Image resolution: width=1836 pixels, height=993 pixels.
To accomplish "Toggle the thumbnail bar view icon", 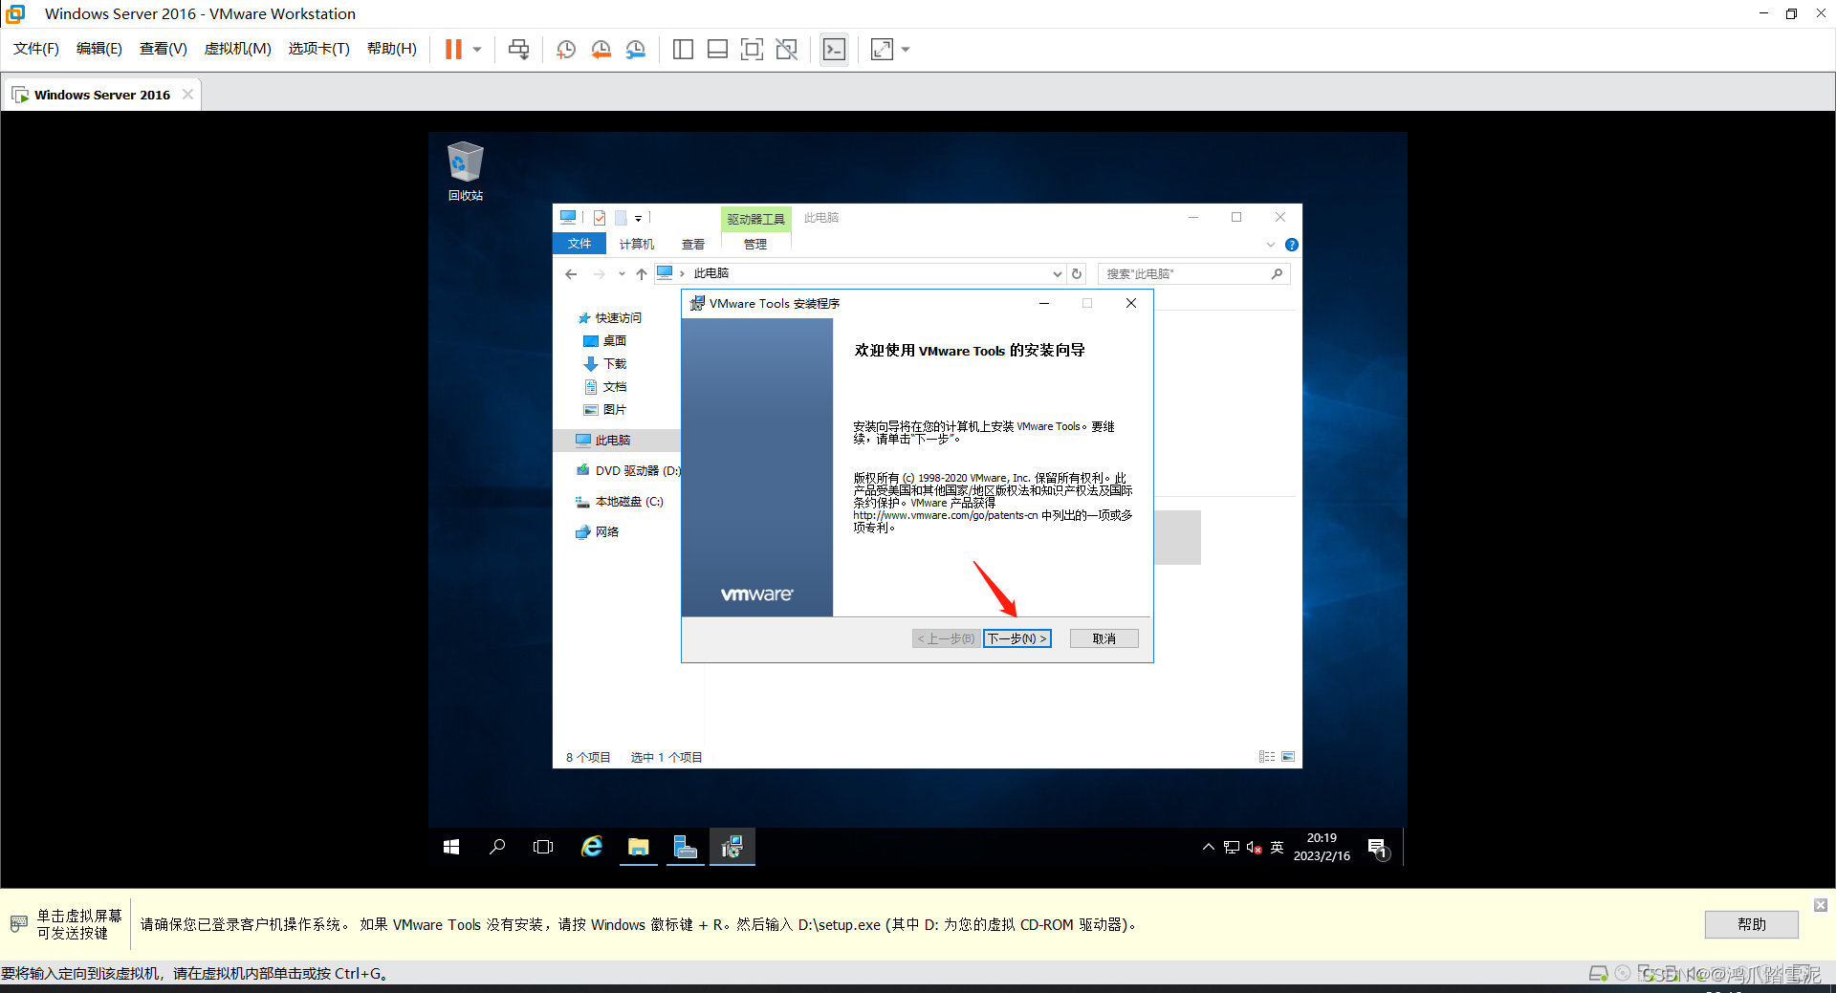I will (717, 49).
